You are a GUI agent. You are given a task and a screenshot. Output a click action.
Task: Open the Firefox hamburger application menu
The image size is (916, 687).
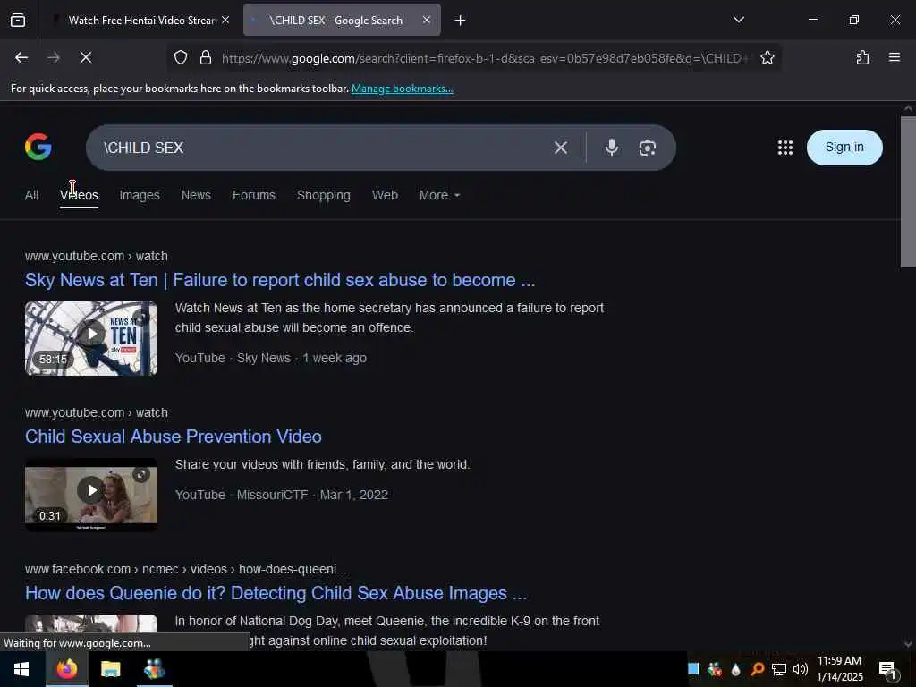coord(894,57)
